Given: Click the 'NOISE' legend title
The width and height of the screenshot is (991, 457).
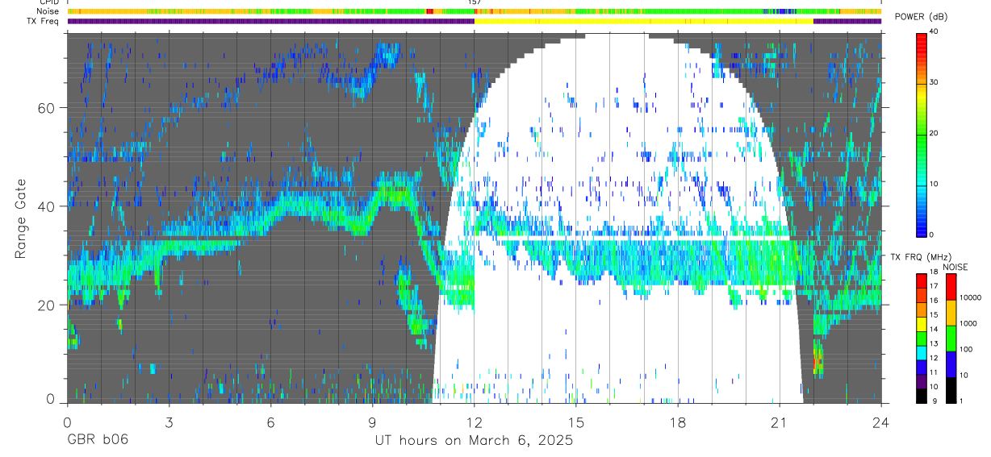Looking at the screenshot, I should [x=955, y=267].
